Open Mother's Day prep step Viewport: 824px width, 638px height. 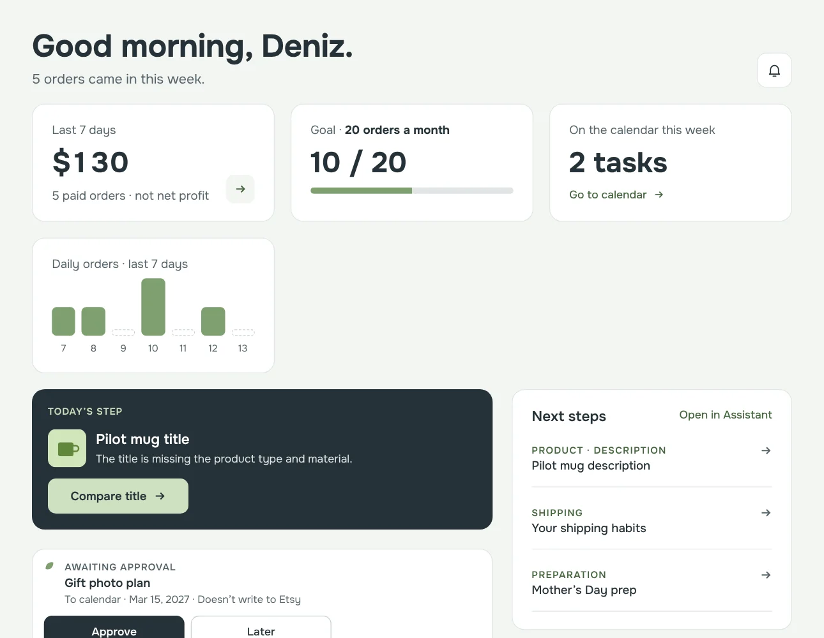(x=652, y=582)
